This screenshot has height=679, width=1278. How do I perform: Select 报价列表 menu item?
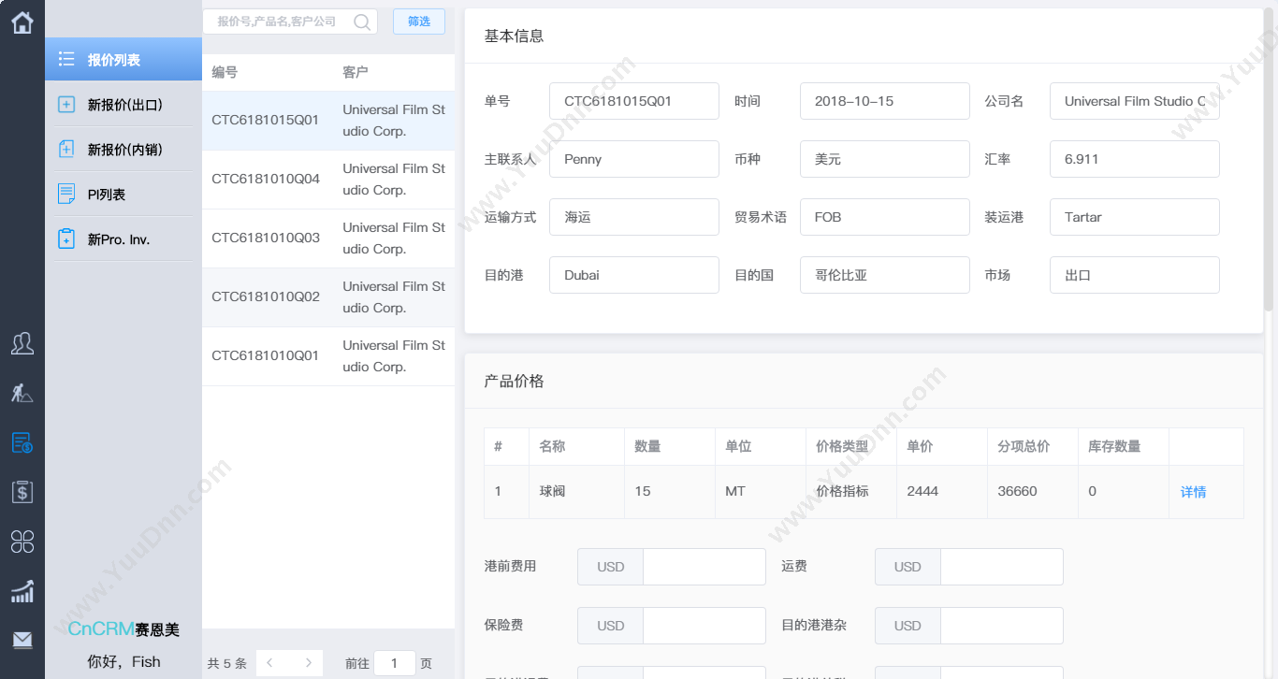point(123,60)
